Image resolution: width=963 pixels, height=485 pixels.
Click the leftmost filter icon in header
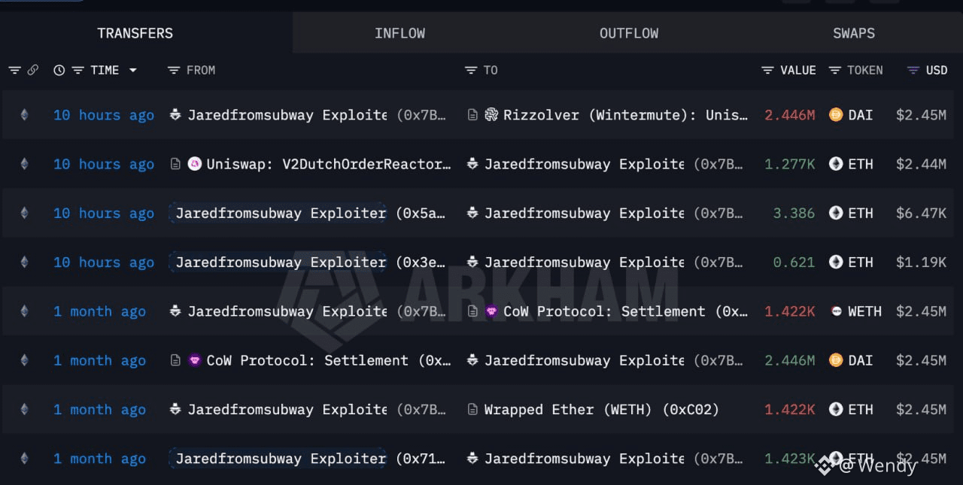point(14,70)
